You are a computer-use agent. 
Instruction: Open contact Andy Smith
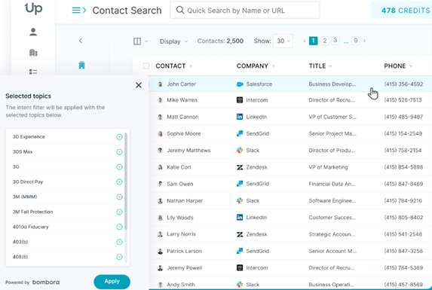181,285
